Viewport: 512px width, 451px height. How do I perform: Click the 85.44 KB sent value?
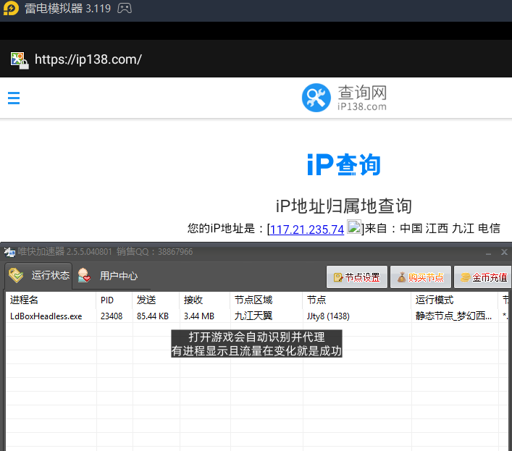point(153,316)
